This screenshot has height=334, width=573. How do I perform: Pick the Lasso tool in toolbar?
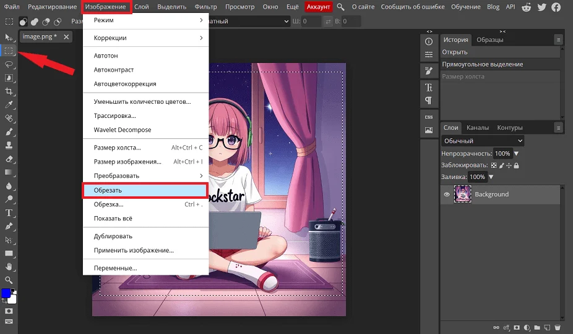click(9, 64)
